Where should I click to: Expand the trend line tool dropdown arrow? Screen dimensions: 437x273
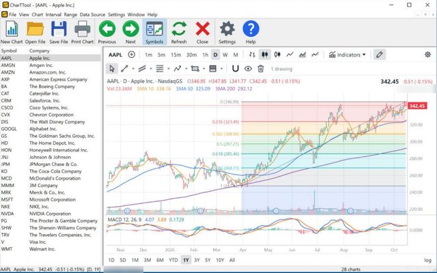click(x=133, y=68)
